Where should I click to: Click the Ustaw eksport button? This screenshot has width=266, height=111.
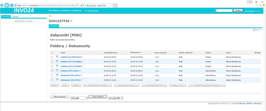pos(98,97)
